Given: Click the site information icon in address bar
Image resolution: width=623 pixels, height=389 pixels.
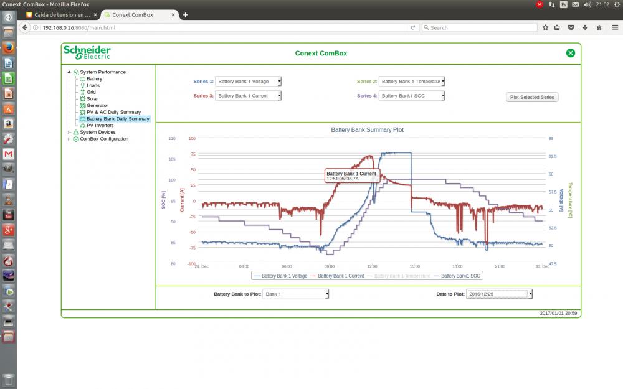Looking at the screenshot, I should click(x=36, y=27).
